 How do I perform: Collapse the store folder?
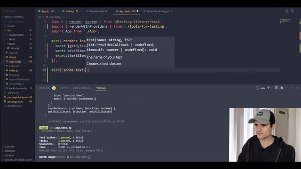click(12, 44)
